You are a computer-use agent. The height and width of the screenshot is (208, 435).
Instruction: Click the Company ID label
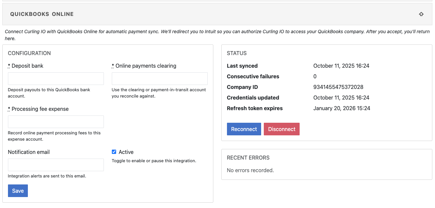pos(243,87)
